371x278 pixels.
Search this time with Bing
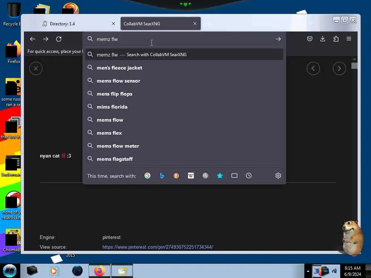(x=162, y=176)
